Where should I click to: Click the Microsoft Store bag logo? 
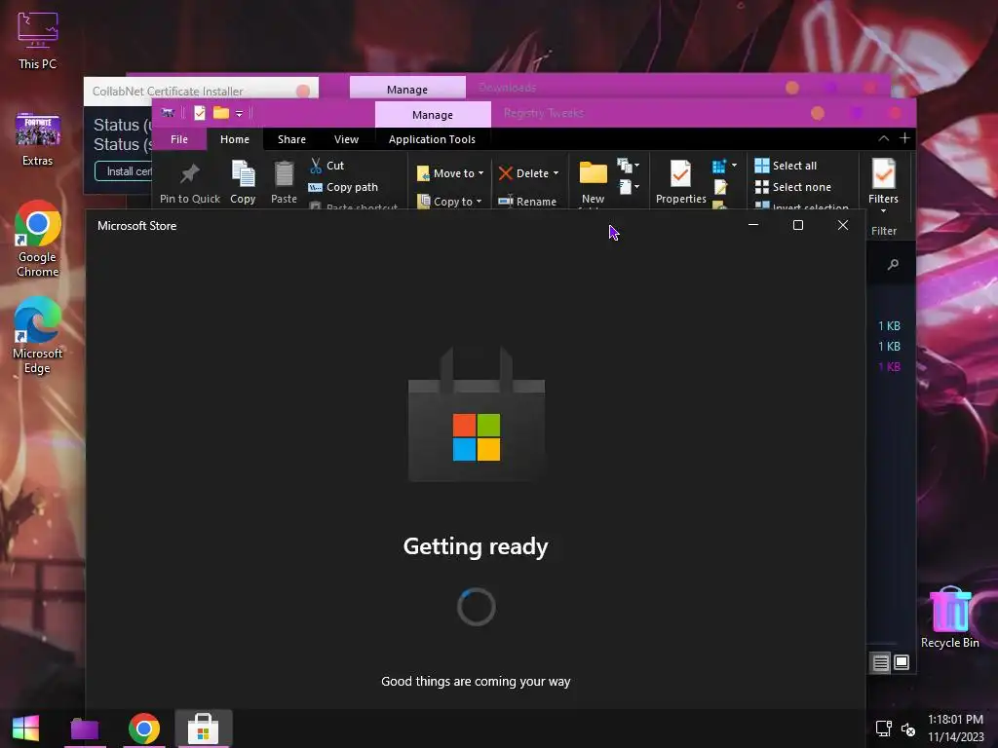point(476,414)
